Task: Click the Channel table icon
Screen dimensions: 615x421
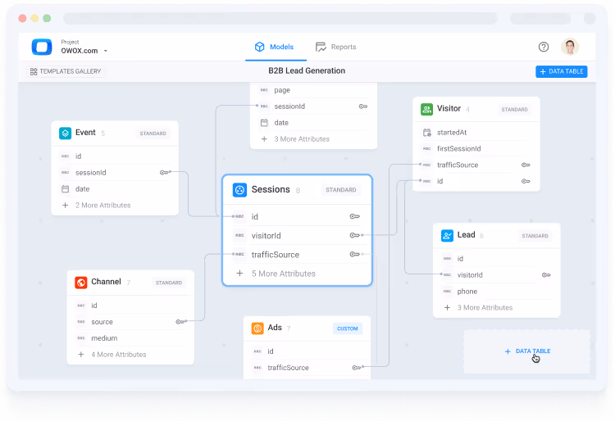Action: point(81,283)
